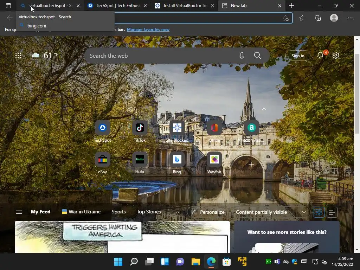Open the app launcher grid icon
The height and width of the screenshot is (270, 360).
pyautogui.click(x=18, y=55)
